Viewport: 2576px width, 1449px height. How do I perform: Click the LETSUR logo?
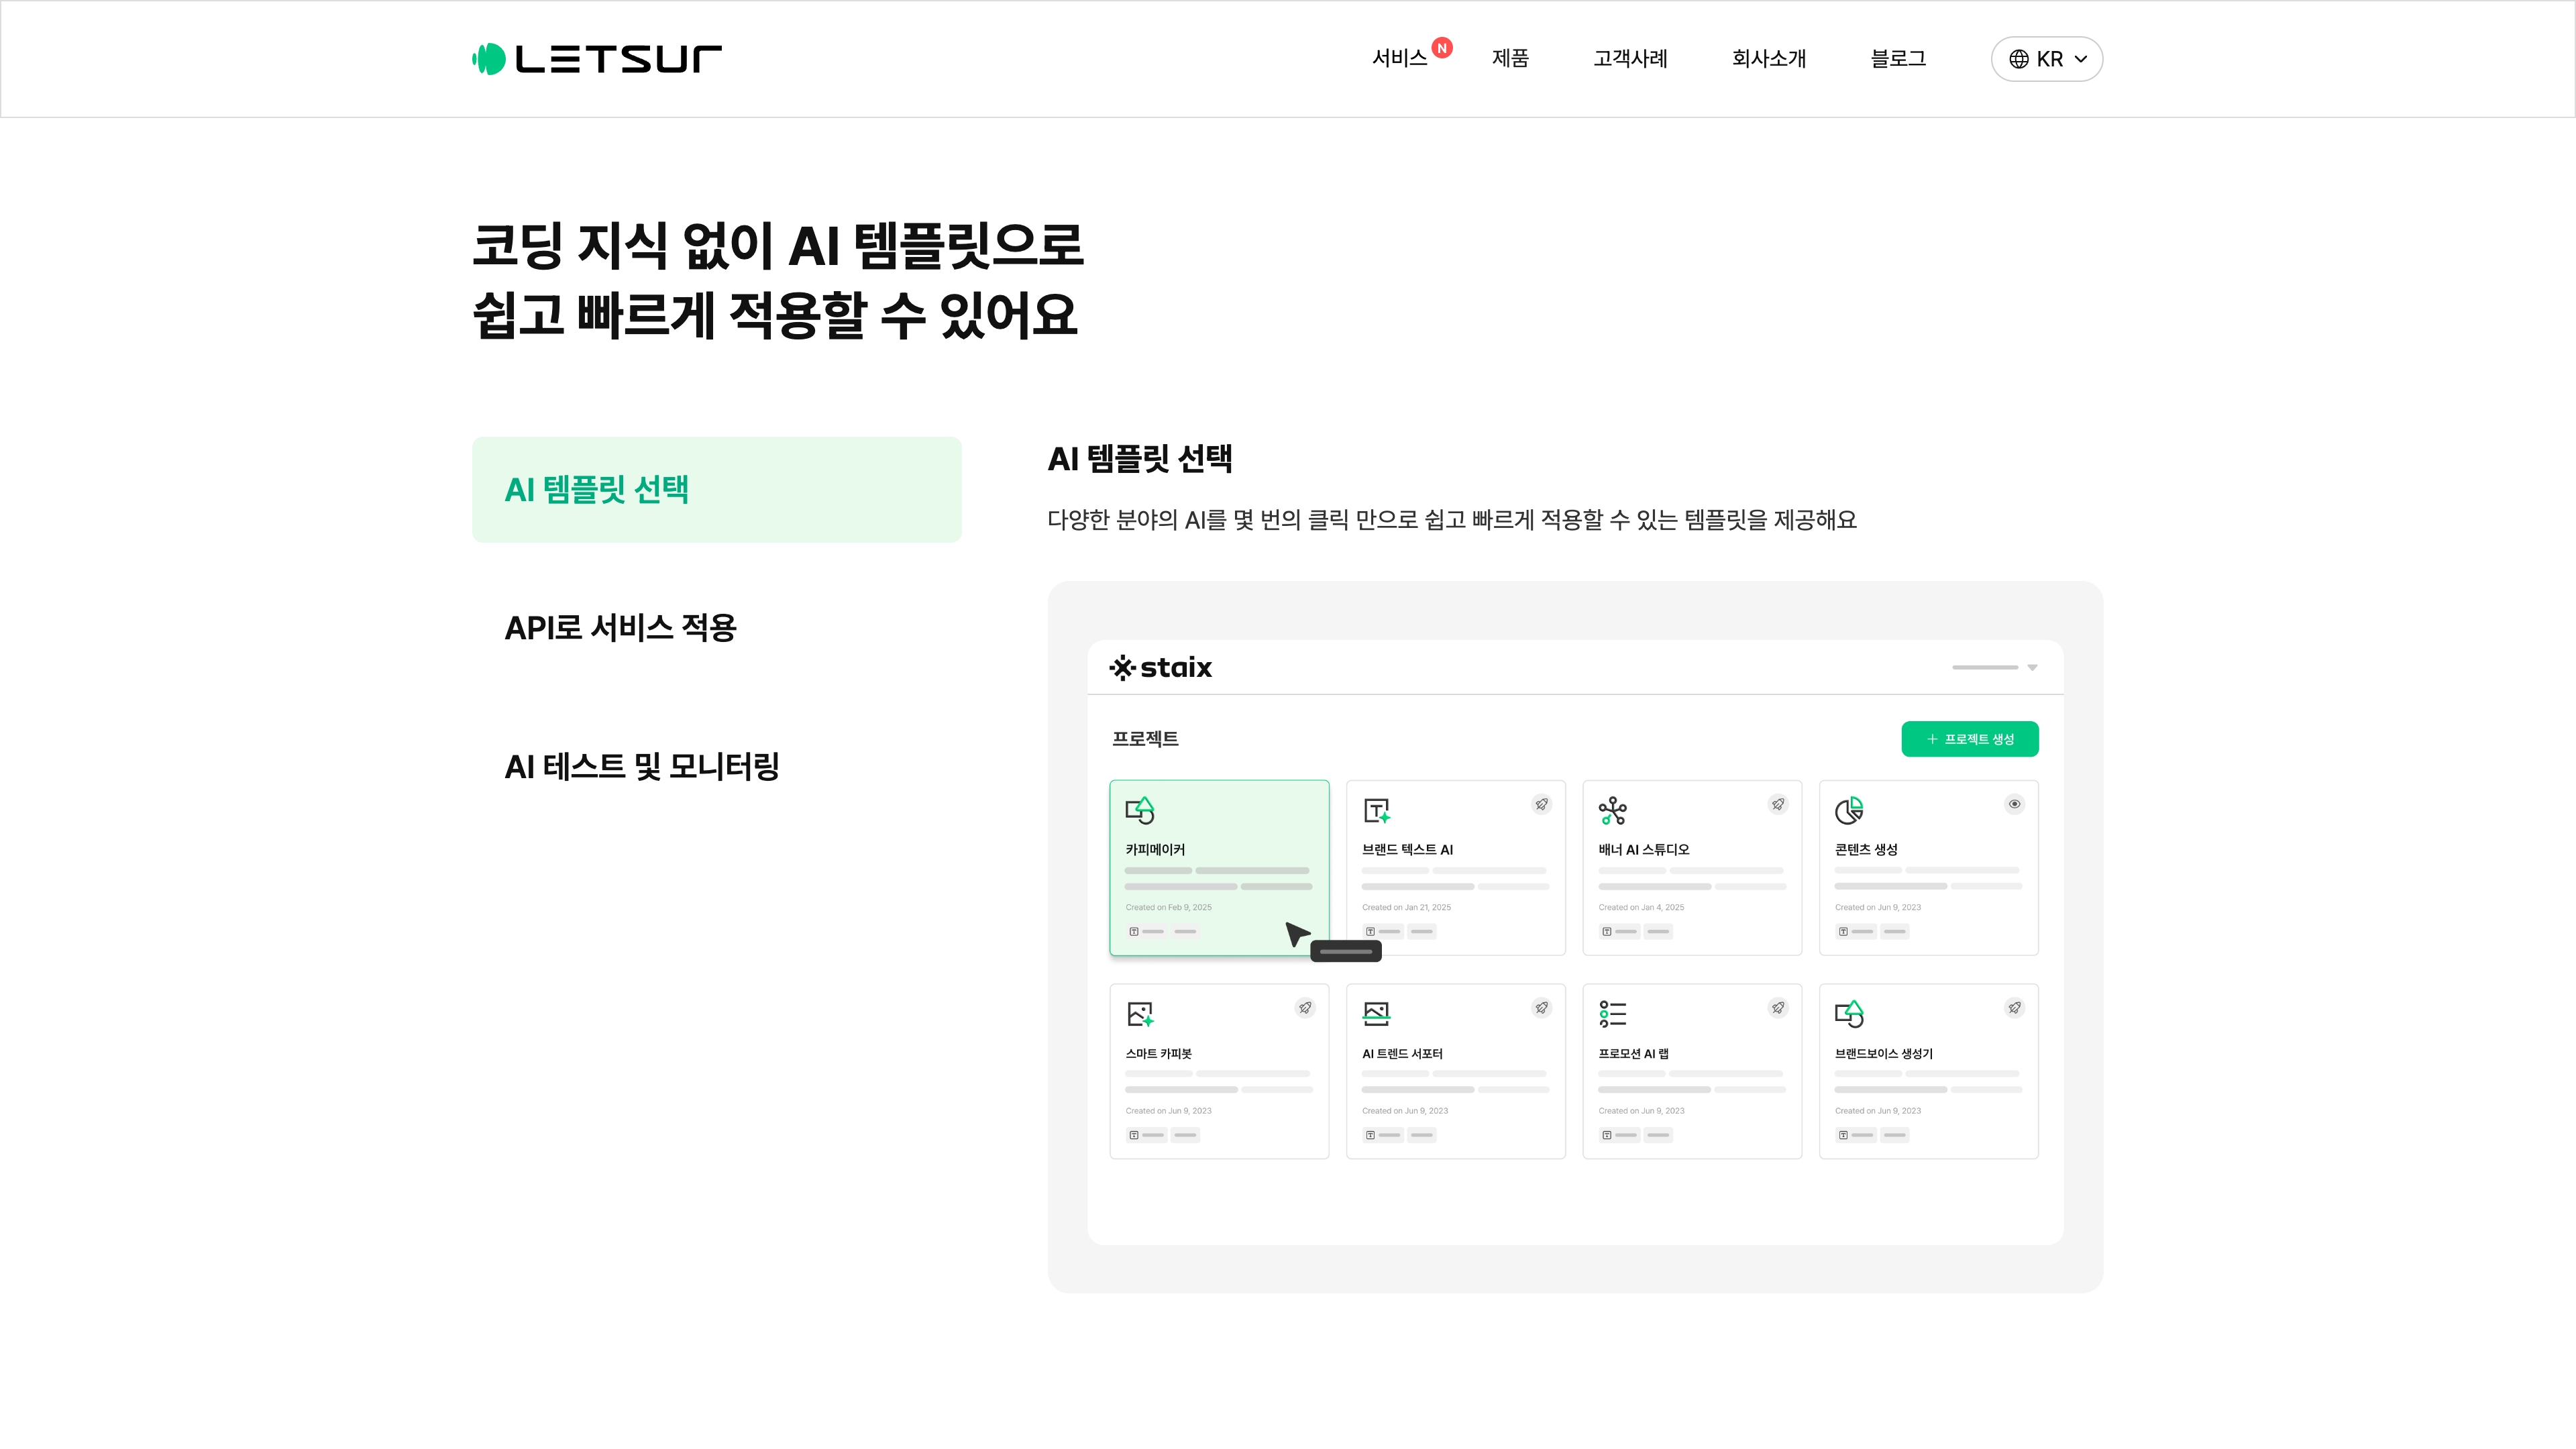point(596,59)
